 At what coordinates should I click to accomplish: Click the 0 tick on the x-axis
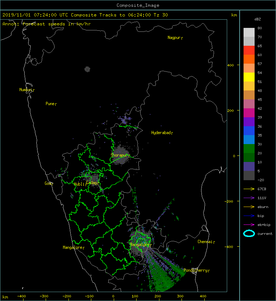113,296
